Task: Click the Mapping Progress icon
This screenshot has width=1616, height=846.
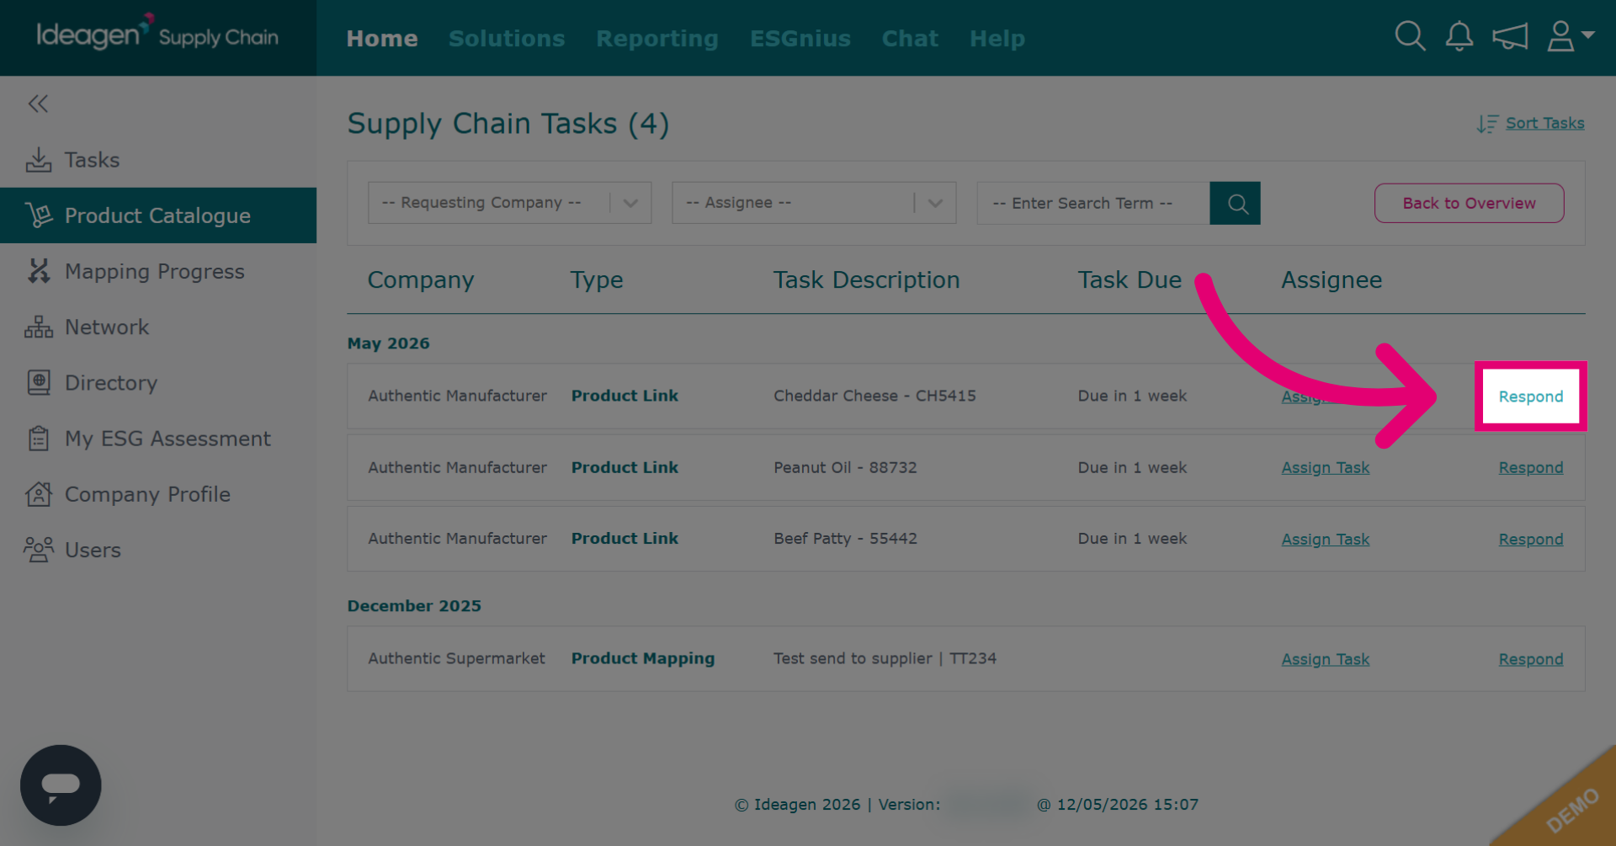Action: pyautogui.click(x=39, y=271)
